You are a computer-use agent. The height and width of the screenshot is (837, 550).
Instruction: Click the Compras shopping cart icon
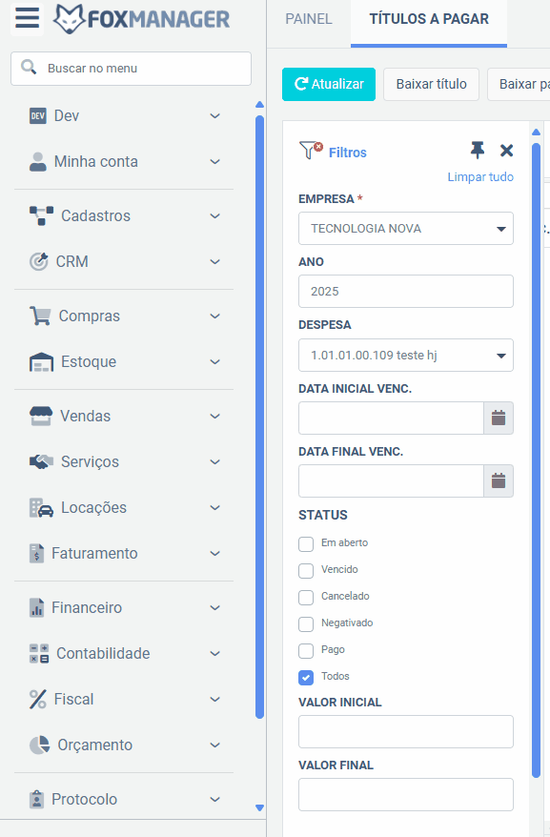coord(40,316)
